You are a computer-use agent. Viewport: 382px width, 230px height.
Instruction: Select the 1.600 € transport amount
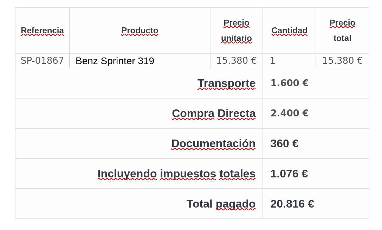click(x=289, y=83)
